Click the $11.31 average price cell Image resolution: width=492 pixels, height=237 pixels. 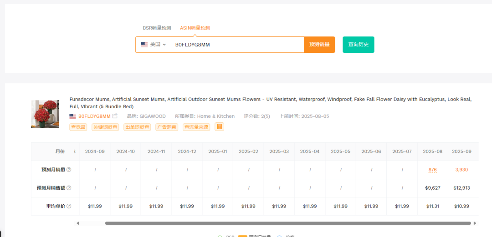[x=433, y=206]
